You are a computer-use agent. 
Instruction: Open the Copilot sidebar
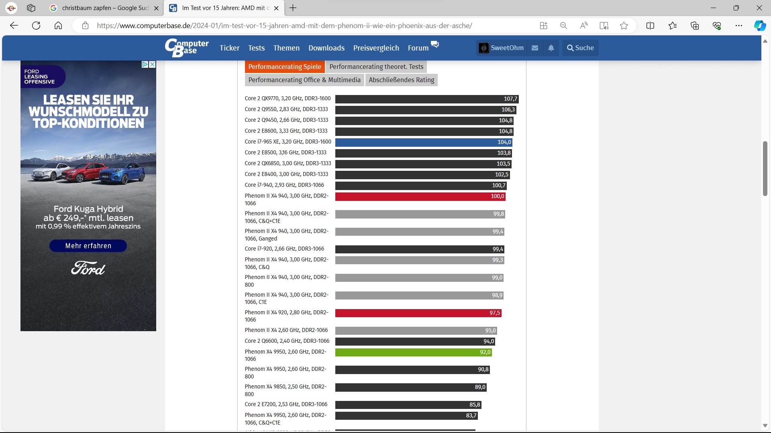click(x=760, y=26)
